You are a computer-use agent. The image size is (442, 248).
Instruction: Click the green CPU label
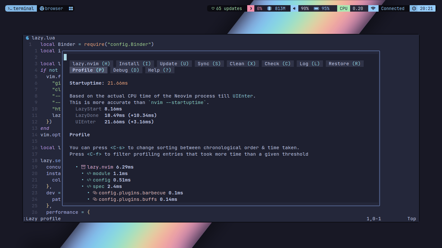343,8
